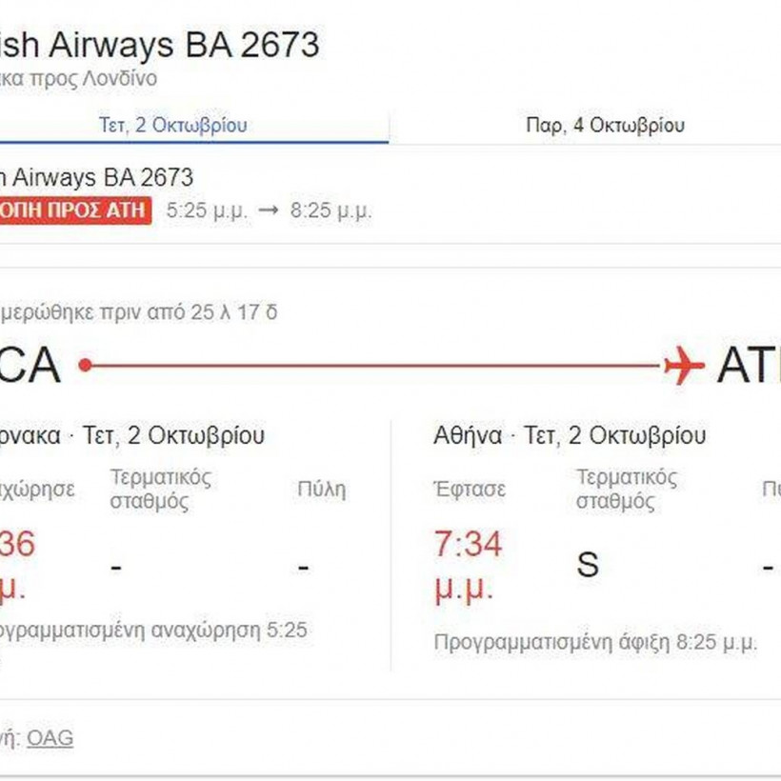Image resolution: width=781 pixels, height=781 pixels.
Task: Click Προγραμματισμένη άφιξη 8:25 μ.μ. text
Action: point(595,642)
